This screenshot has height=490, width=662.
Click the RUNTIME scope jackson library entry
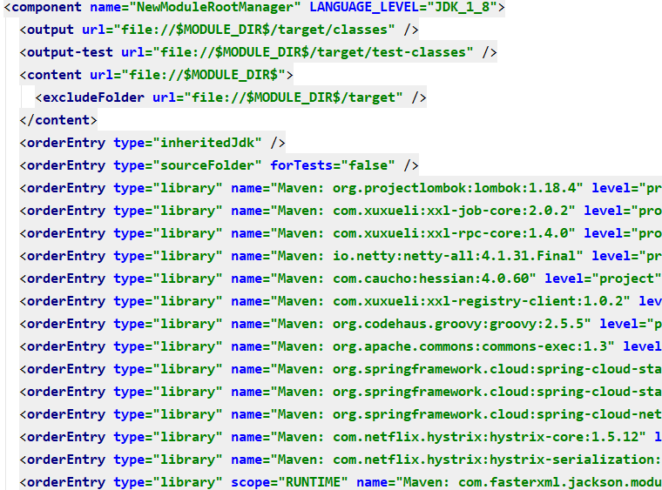pos(341,482)
